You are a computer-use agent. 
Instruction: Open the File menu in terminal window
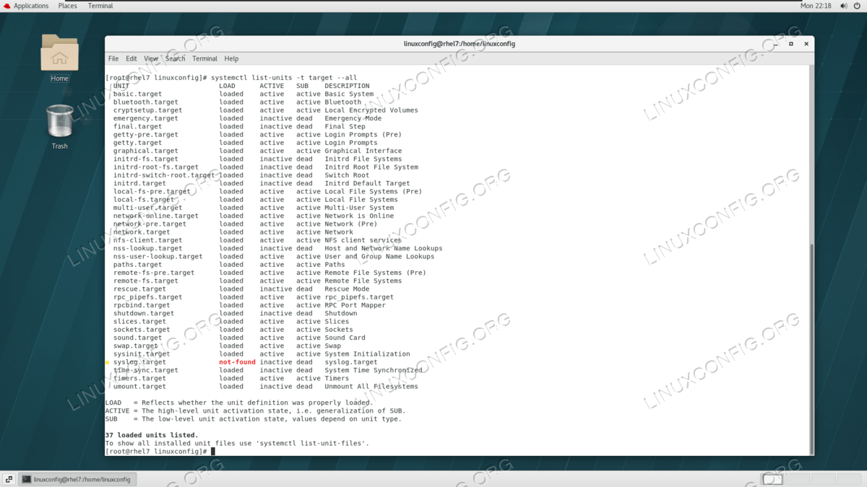point(113,58)
